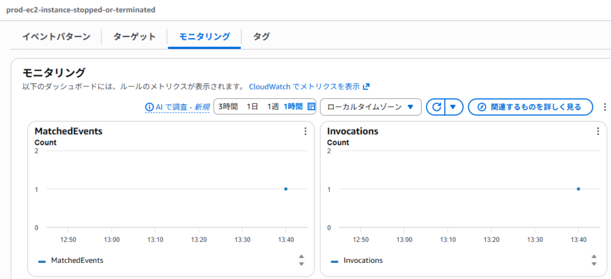
Task: Switch to the ターゲット tab
Action: 134,37
